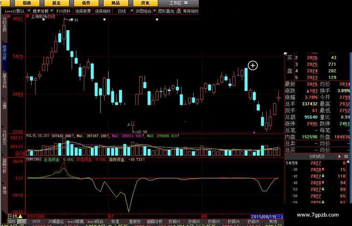Click the 总额 value 95640
Screen dimensions: 352x226
tap(311, 117)
